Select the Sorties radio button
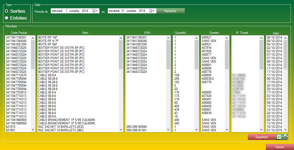 7,11
